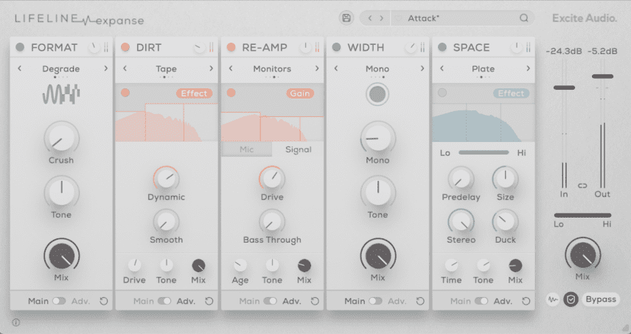The image size is (631, 334).
Task: Select the previous preset with the left arrow
Action: (x=370, y=18)
